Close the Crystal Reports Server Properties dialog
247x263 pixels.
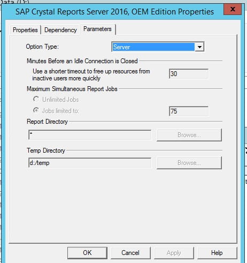tap(233, 9)
